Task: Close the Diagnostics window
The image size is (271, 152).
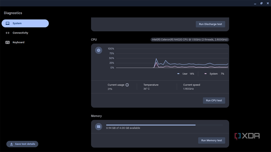Action: [x=268, y=3]
